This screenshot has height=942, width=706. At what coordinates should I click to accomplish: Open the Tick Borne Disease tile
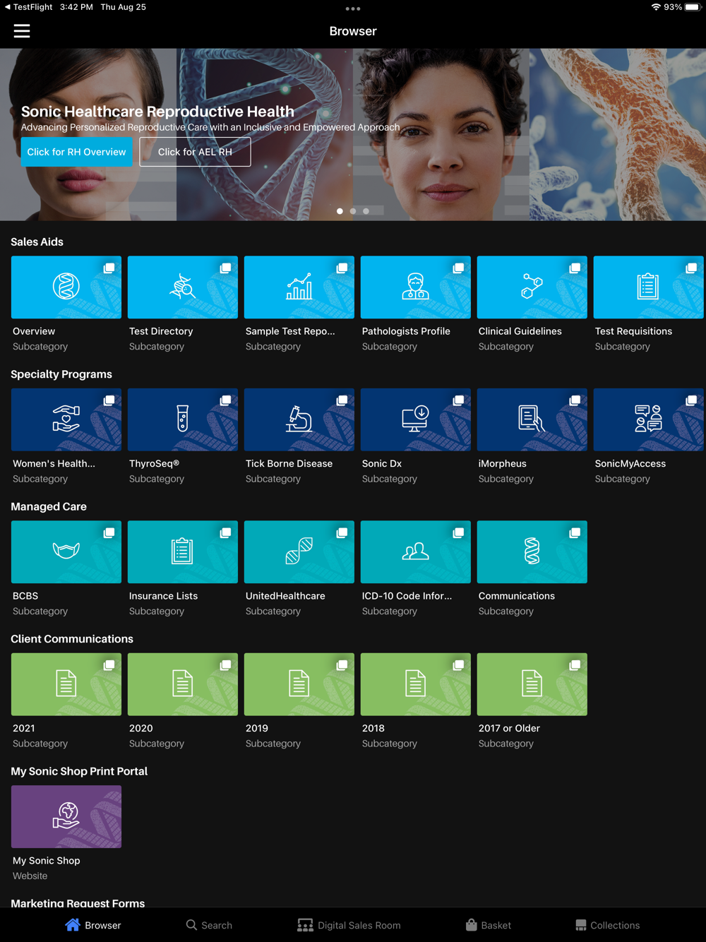299,419
